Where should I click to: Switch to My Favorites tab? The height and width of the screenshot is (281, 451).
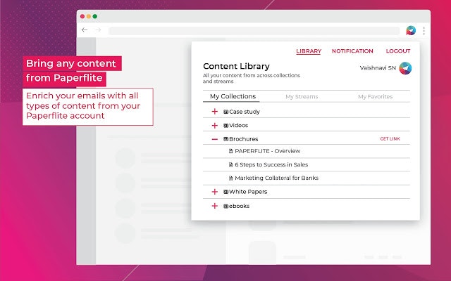click(x=375, y=97)
